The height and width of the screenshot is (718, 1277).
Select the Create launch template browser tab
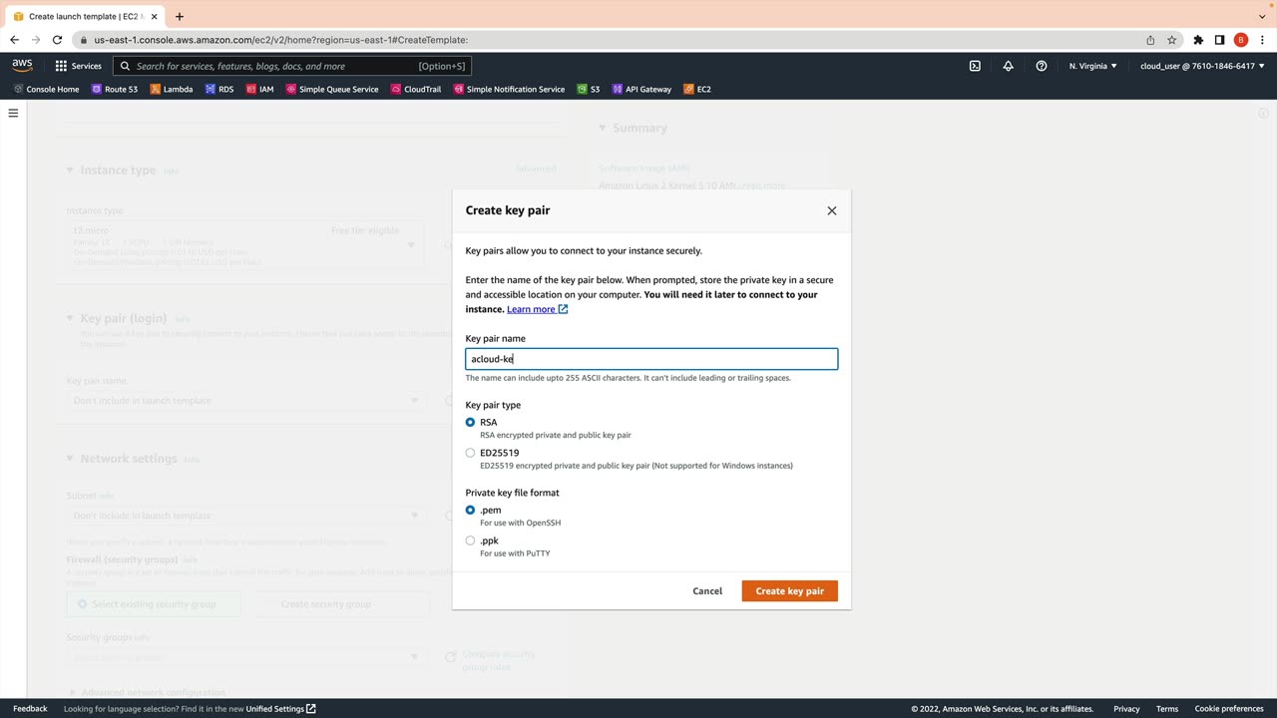84,16
